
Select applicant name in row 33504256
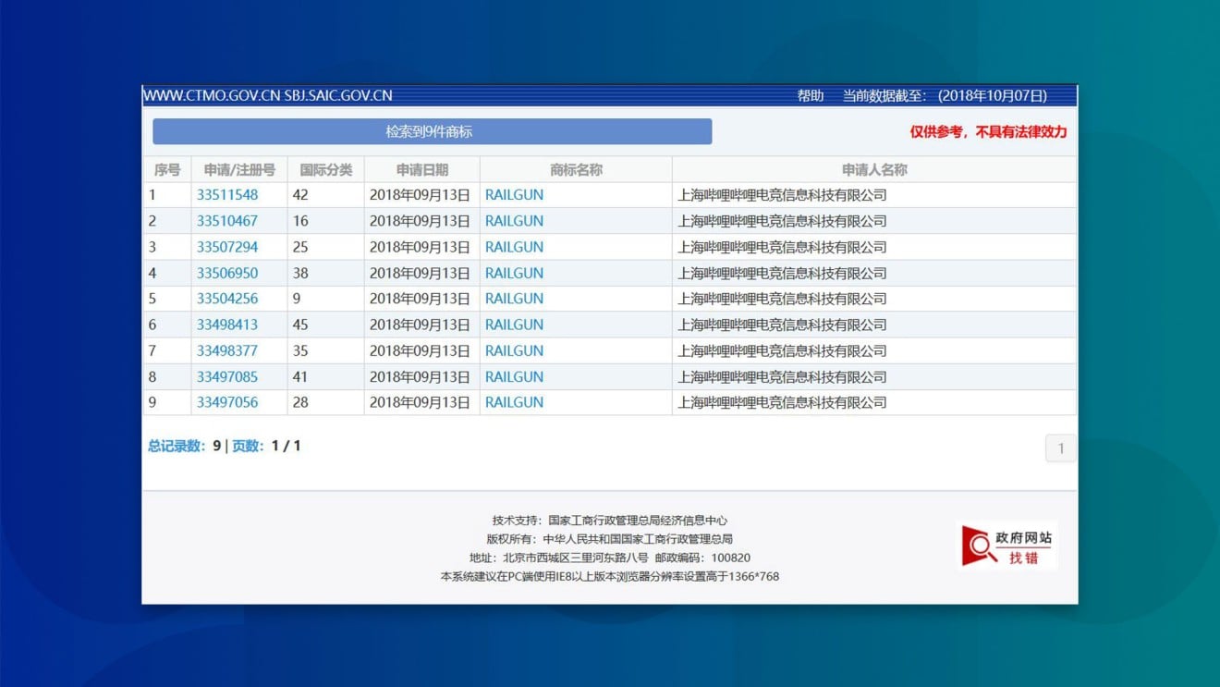tap(782, 299)
